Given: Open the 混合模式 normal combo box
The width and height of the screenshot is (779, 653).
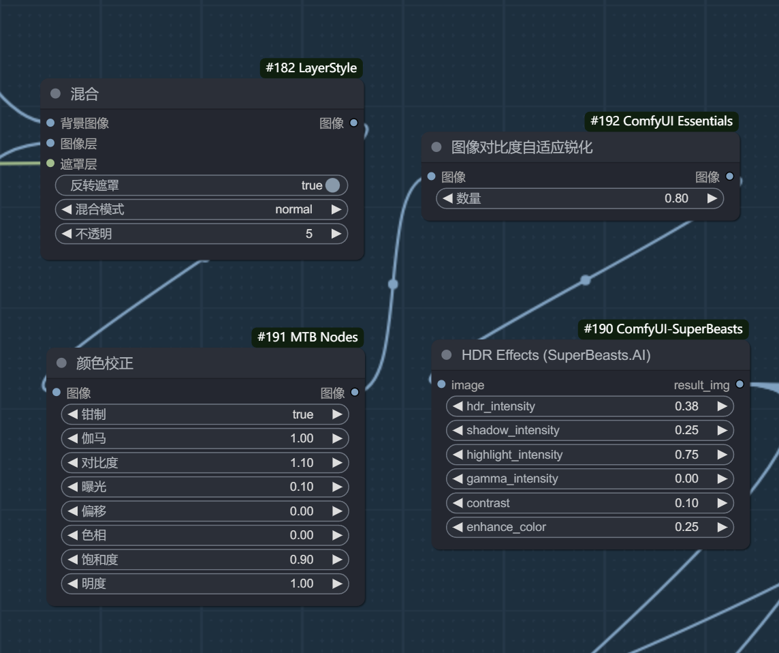Looking at the screenshot, I should (201, 209).
